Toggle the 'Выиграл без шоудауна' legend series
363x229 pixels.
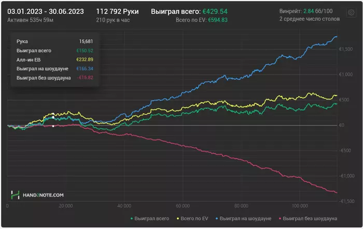tap(308, 218)
